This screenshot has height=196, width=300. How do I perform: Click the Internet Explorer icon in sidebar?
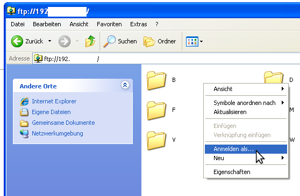(x=24, y=101)
